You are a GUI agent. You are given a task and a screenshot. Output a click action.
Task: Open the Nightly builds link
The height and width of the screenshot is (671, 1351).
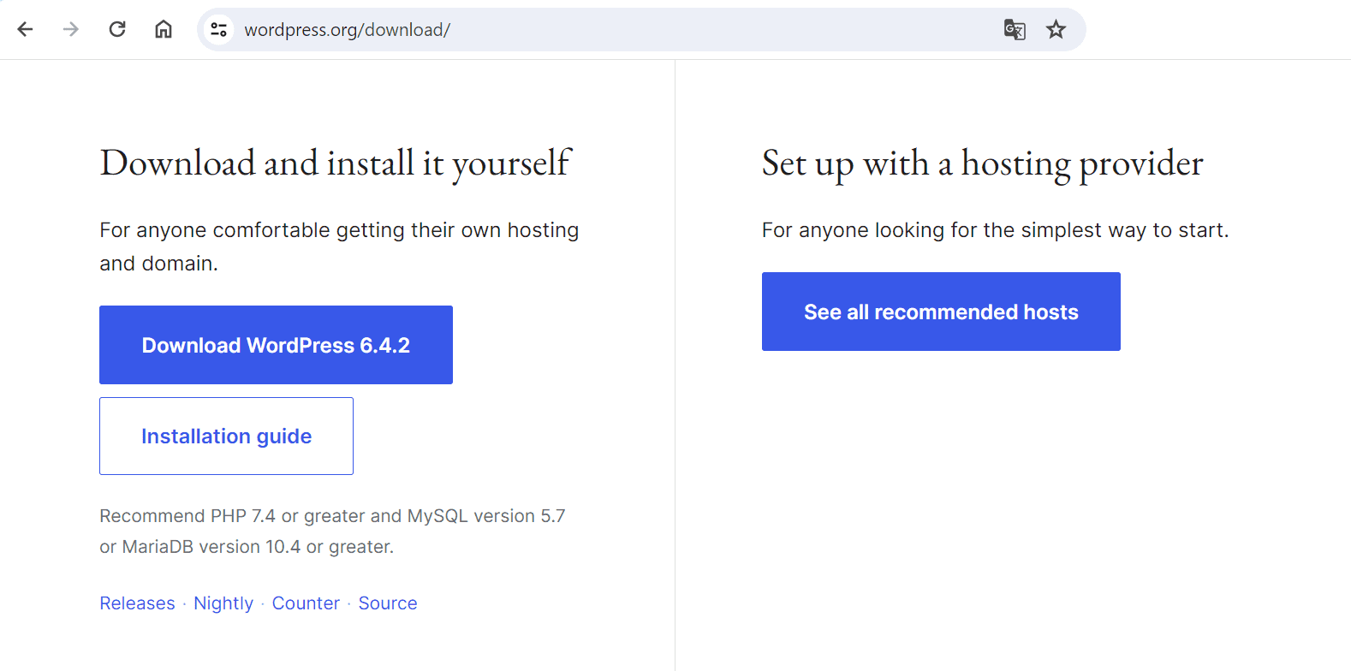pos(223,603)
